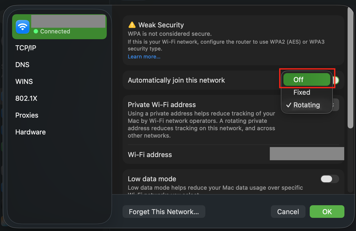Click the blue Wi-Fi network icon
Screen dimensions: 356x231
(23, 27)
